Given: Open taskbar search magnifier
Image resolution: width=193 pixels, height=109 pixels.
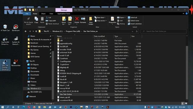Looking at the screenshot, I should point(8,107).
